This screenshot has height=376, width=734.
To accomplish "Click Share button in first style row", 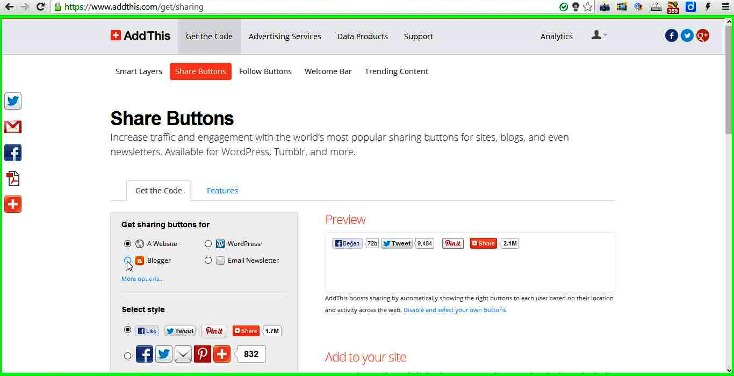I will [246, 331].
